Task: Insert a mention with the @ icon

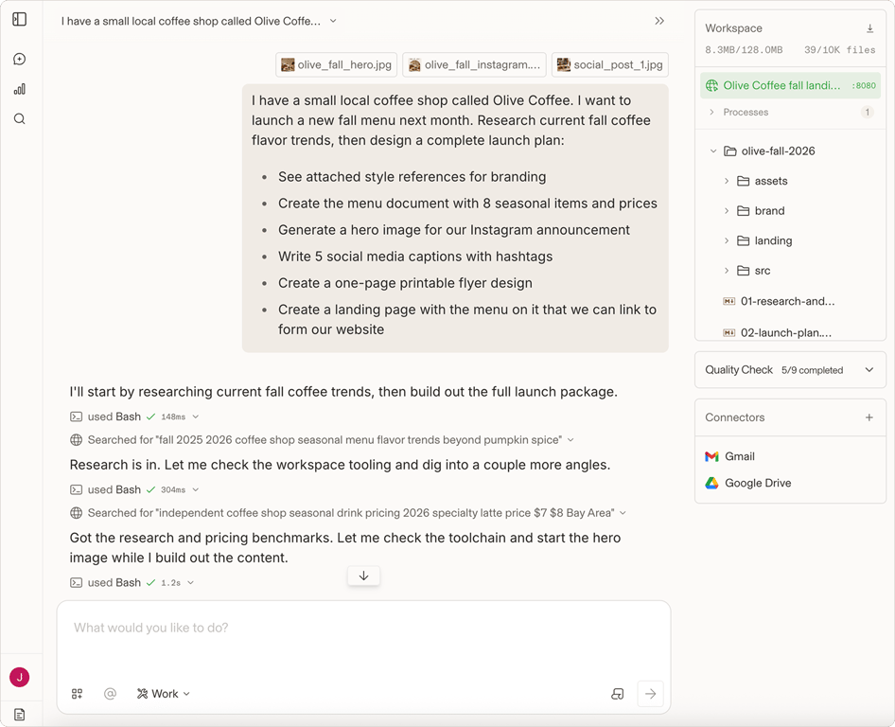Action: [110, 694]
